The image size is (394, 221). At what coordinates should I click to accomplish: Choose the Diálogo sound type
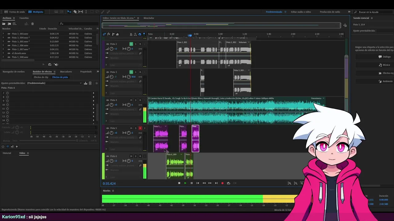[374, 57]
